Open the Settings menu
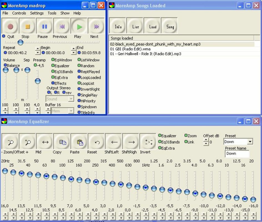 tap(37, 13)
